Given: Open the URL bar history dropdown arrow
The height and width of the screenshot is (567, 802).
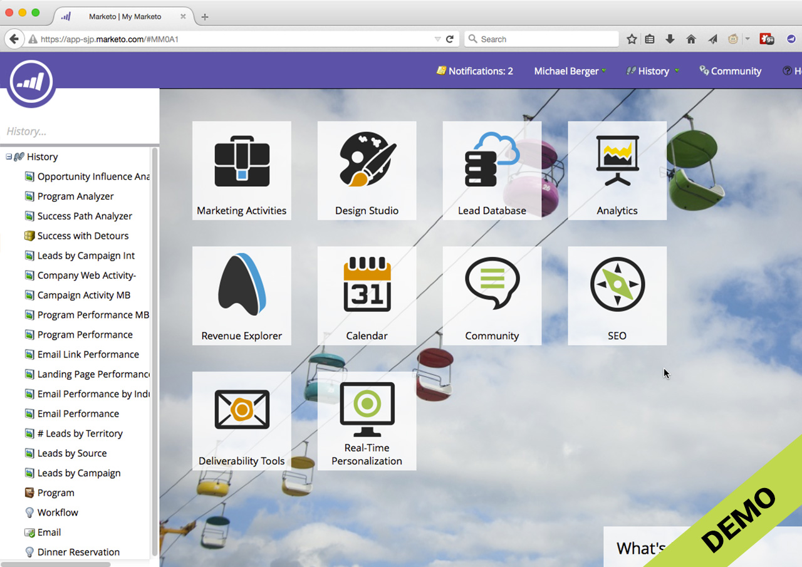Looking at the screenshot, I should [x=437, y=39].
